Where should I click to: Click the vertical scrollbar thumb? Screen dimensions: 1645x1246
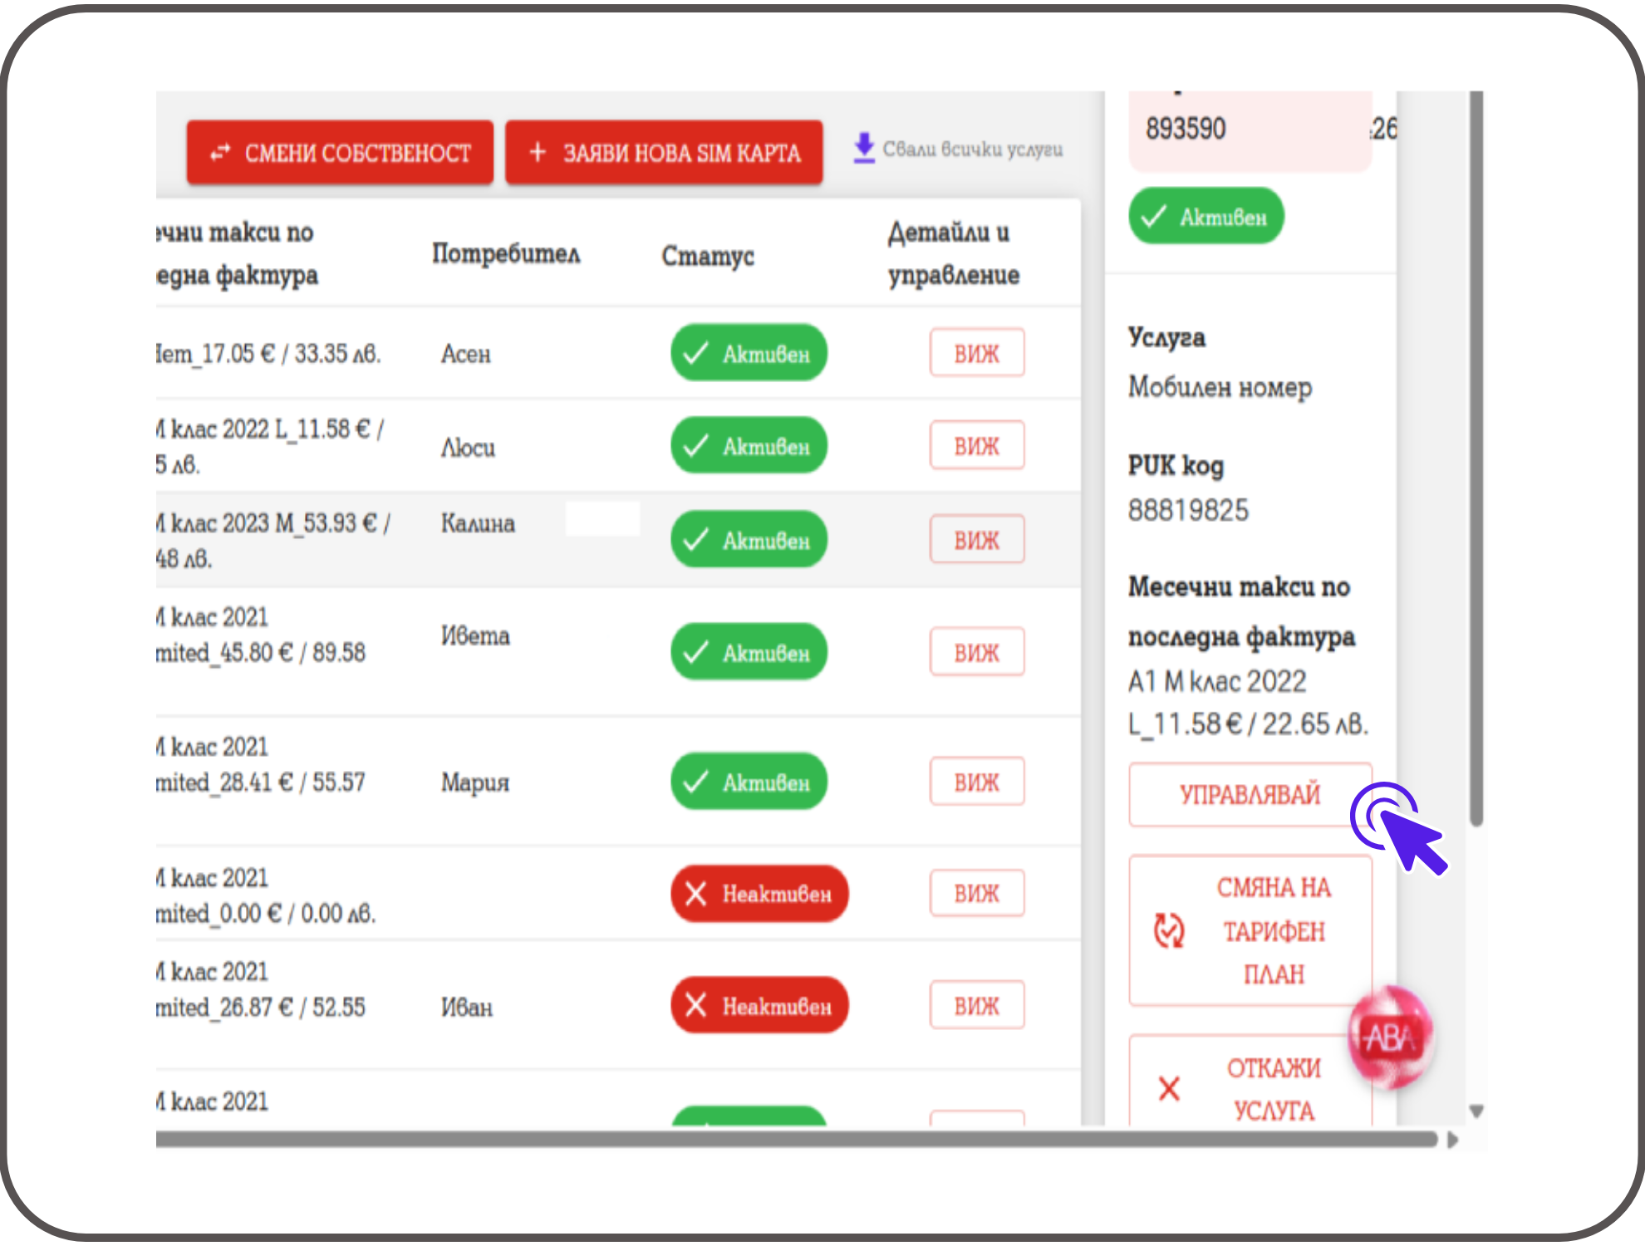1476,457
